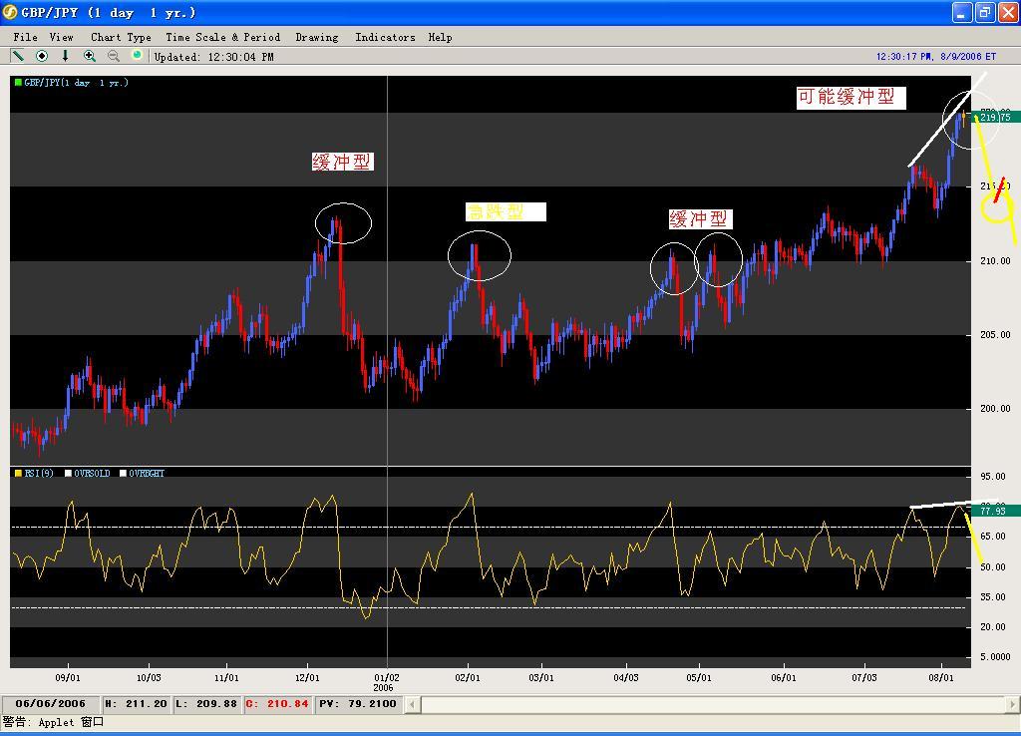Viewport: 1021px width, 736px height.
Task: Click the 210.00 price axis label
Action: click(995, 260)
